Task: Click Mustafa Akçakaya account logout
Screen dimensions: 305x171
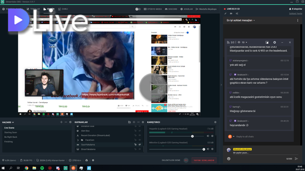Action: pyautogui.click(x=206, y=9)
